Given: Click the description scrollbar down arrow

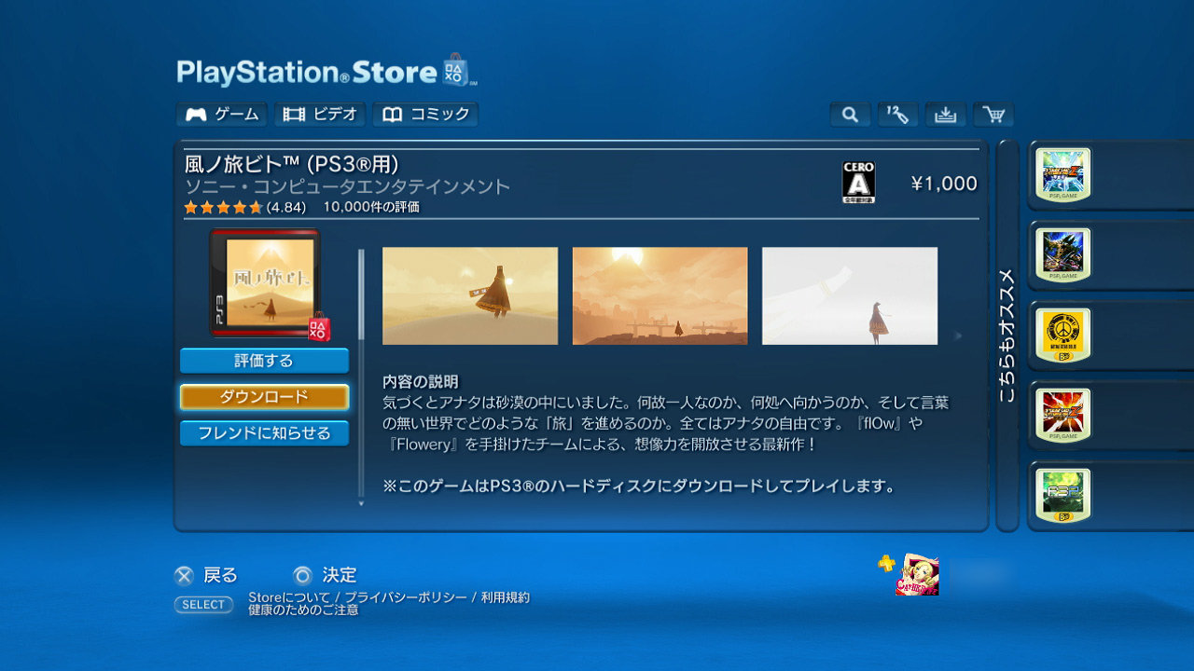Looking at the screenshot, I should (x=362, y=503).
